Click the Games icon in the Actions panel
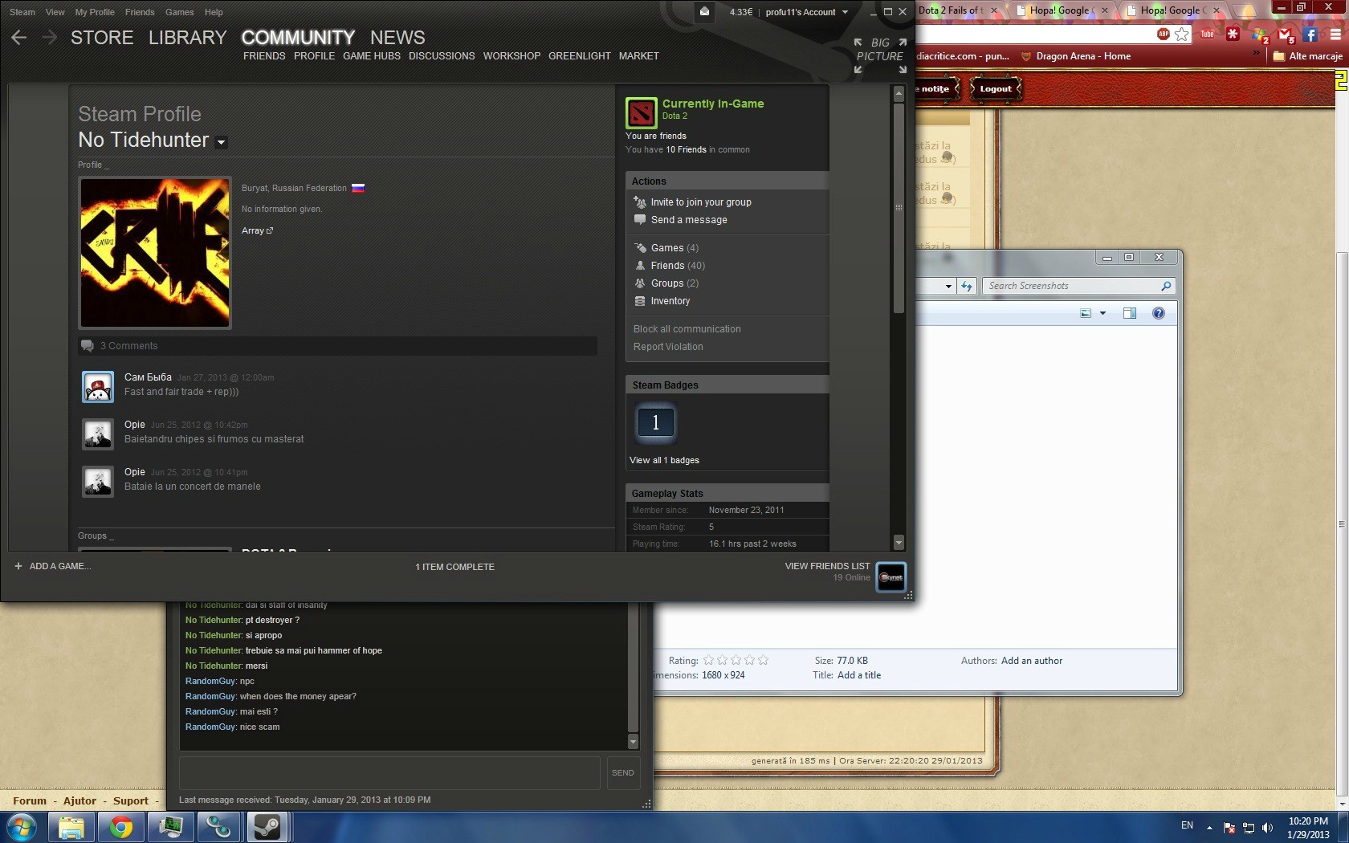 (x=640, y=248)
